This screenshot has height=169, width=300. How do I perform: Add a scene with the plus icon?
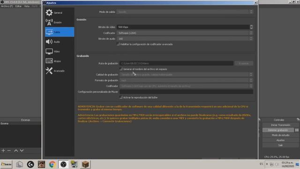[x=3, y=151]
